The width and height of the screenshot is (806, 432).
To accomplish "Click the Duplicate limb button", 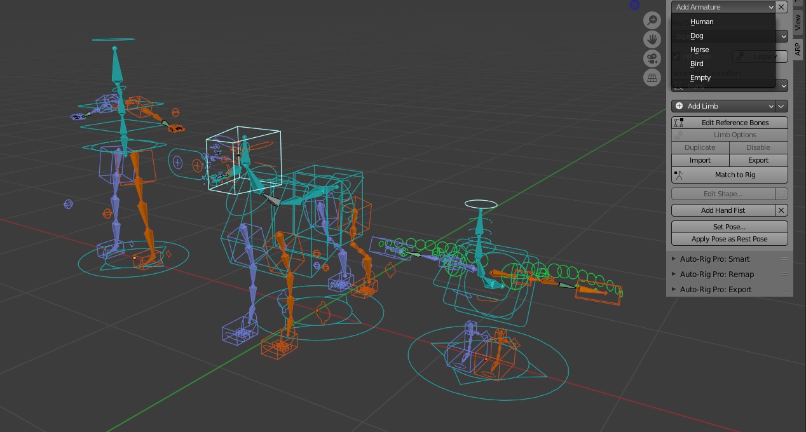I will pyautogui.click(x=700, y=147).
